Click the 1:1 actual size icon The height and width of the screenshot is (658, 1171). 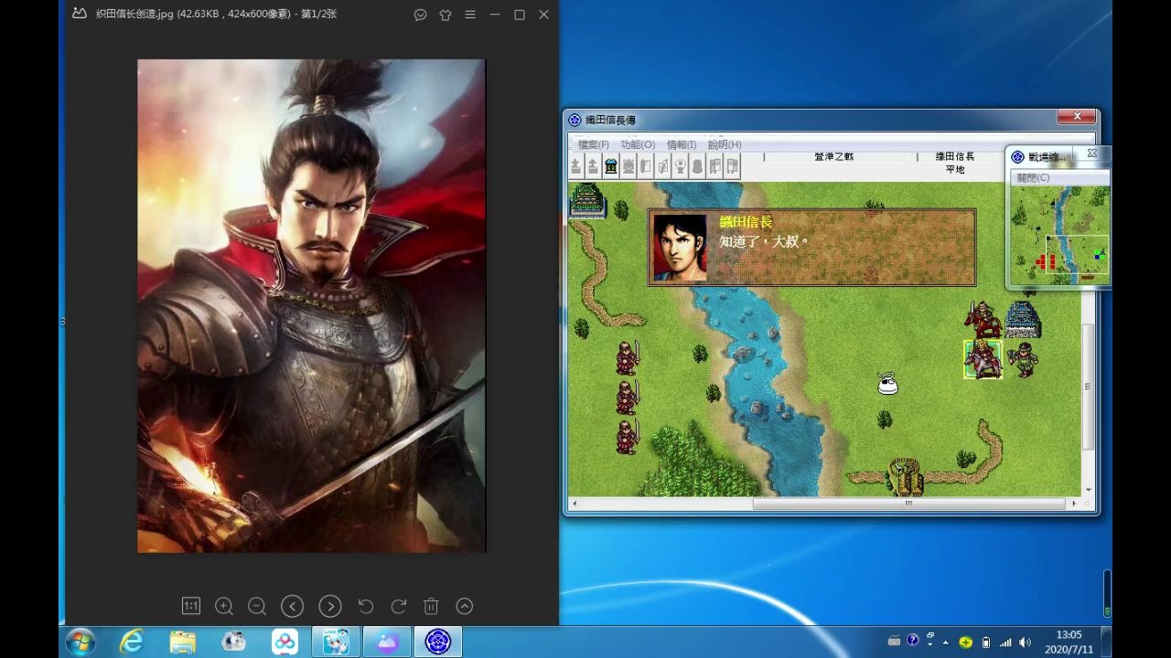click(x=190, y=606)
